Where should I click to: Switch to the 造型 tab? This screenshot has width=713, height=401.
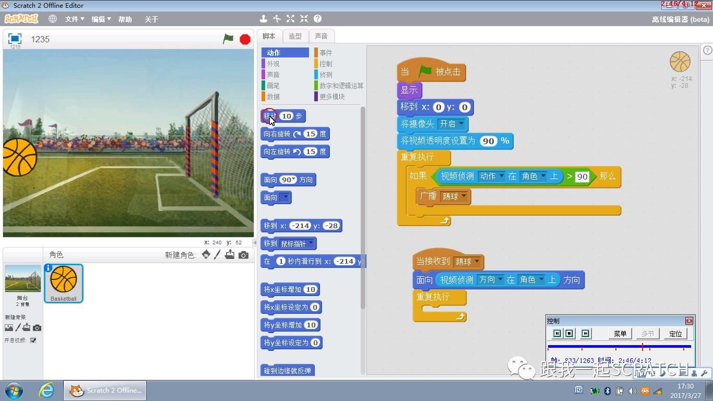pyautogui.click(x=295, y=36)
